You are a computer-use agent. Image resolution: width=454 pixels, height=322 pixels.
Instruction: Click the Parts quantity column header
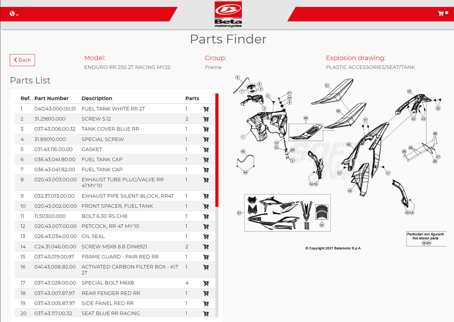tap(192, 99)
